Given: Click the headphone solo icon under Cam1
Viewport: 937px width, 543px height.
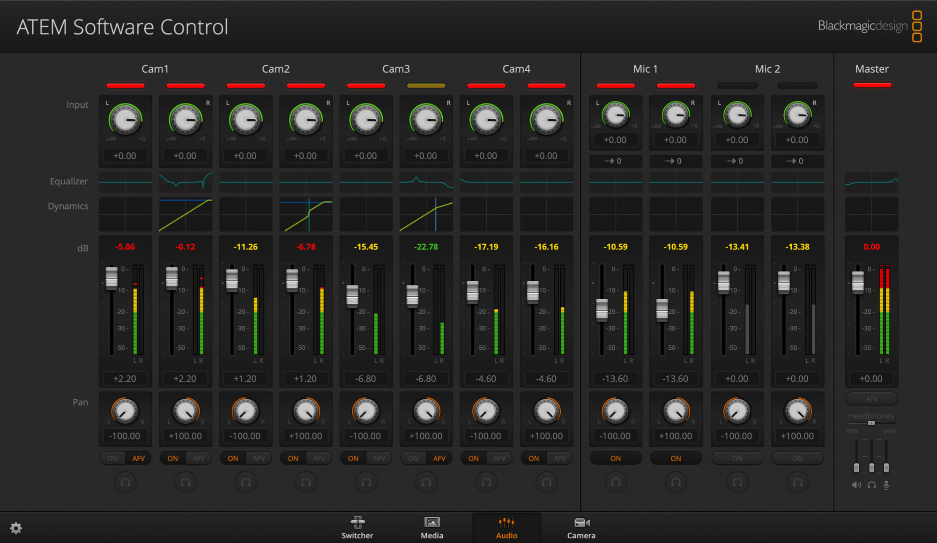Looking at the screenshot, I should pyautogui.click(x=125, y=482).
